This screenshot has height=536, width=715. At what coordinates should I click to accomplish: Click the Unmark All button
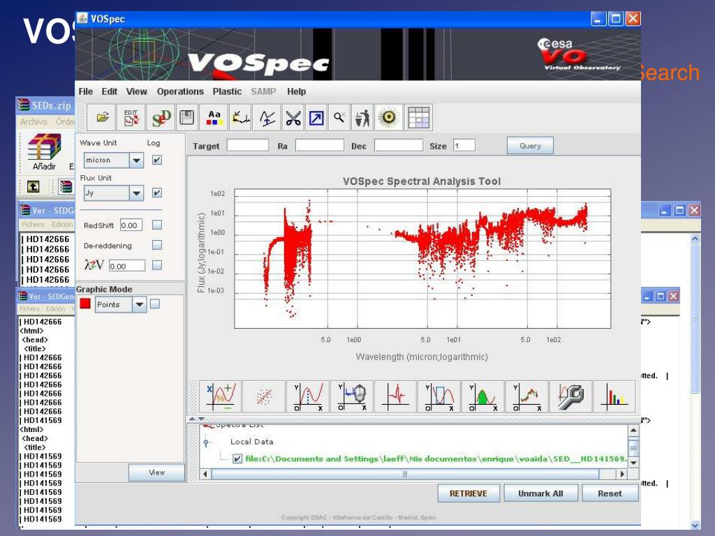(541, 493)
